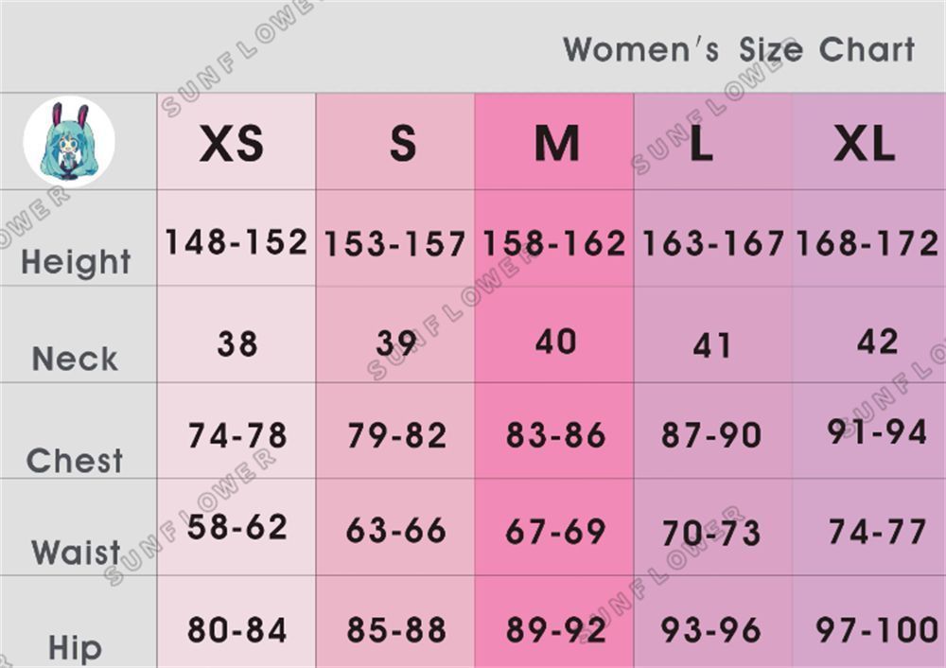Select the XS size column header
The height and width of the screenshot is (668, 946).
(232, 144)
